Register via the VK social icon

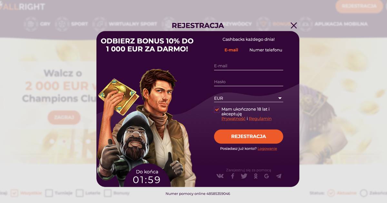tap(220, 176)
